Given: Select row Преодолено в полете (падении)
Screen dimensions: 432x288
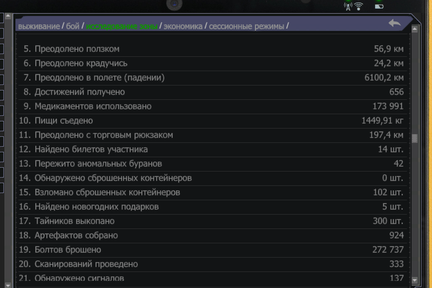Looking at the screenshot, I should point(212,78).
